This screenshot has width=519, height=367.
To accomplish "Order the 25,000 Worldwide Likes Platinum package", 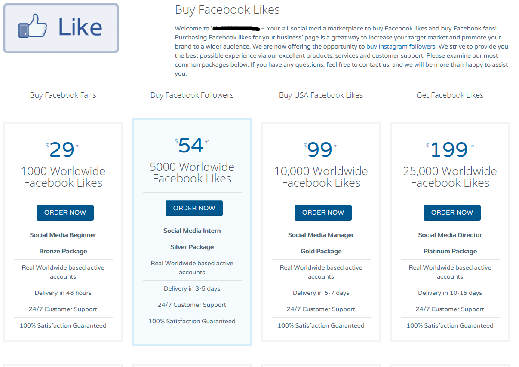I will coord(452,212).
